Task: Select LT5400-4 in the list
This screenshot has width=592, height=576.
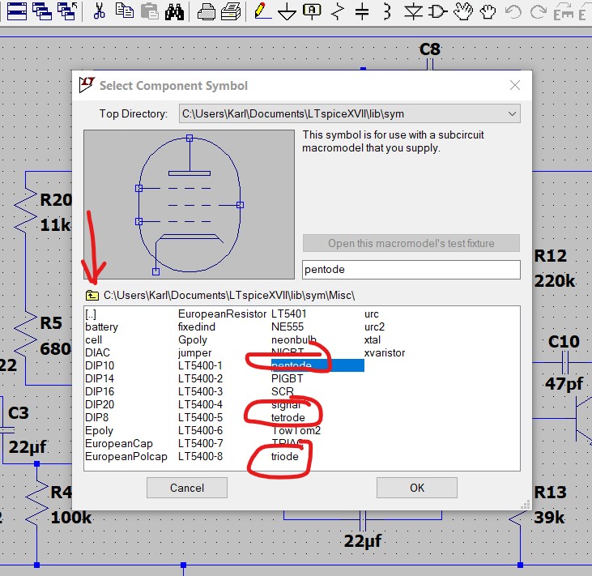Action: pos(200,404)
